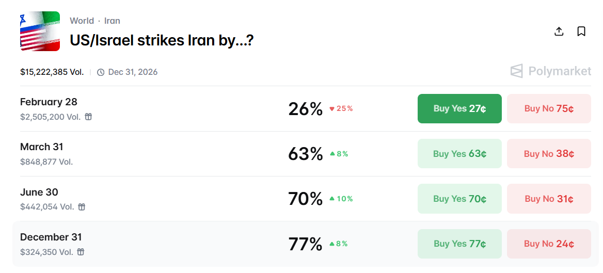The height and width of the screenshot is (273, 603).
Task: Open the World category link
Action: [x=82, y=21]
